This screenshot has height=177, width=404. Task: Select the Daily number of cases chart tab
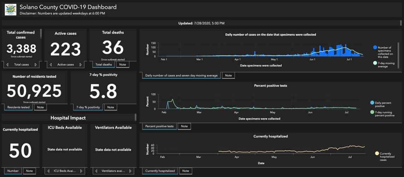[x=181, y=75]
